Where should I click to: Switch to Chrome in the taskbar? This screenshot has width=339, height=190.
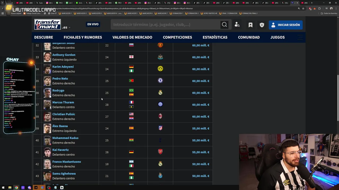[x=16, y=188]
